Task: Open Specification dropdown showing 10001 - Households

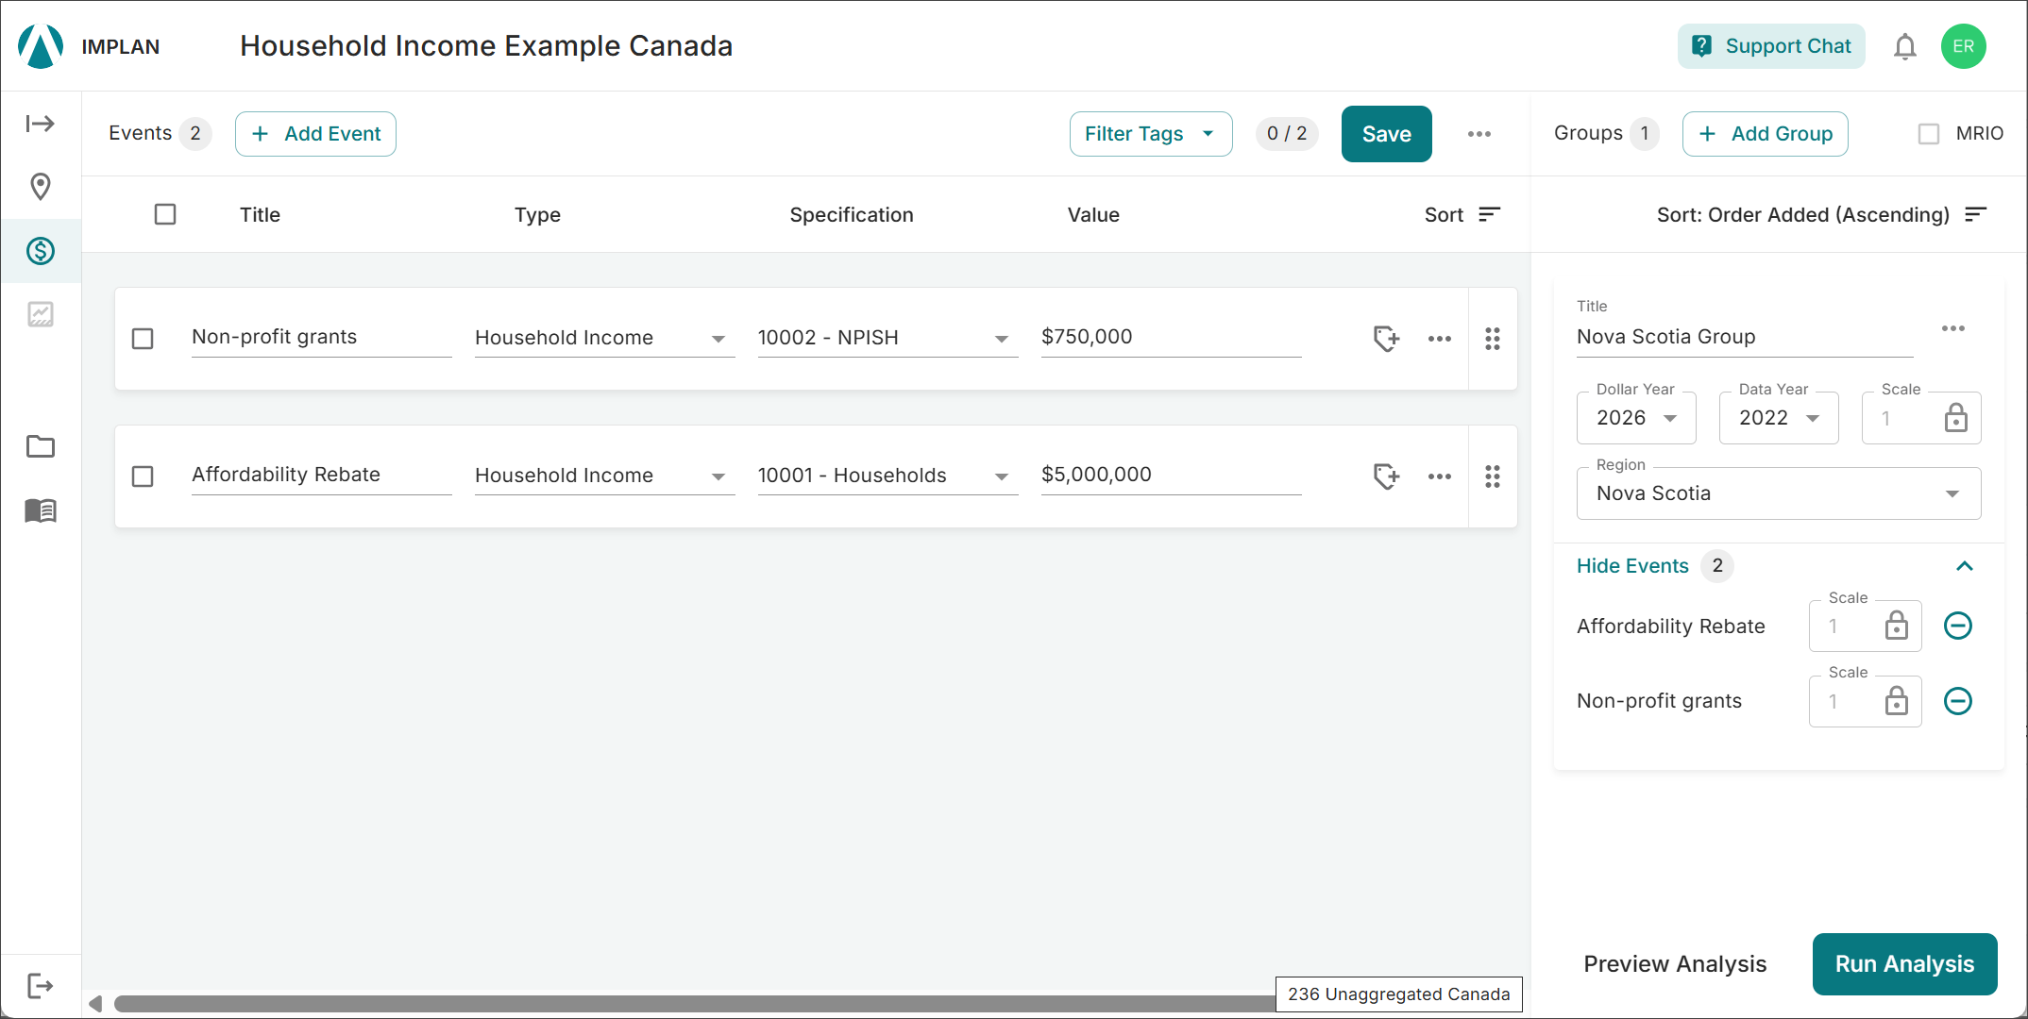Action: tap(887, 476)
